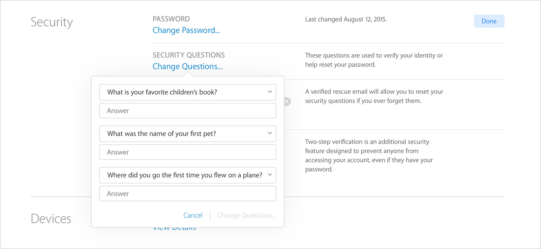Focus Answer field under children's book question

pos(188,111)
